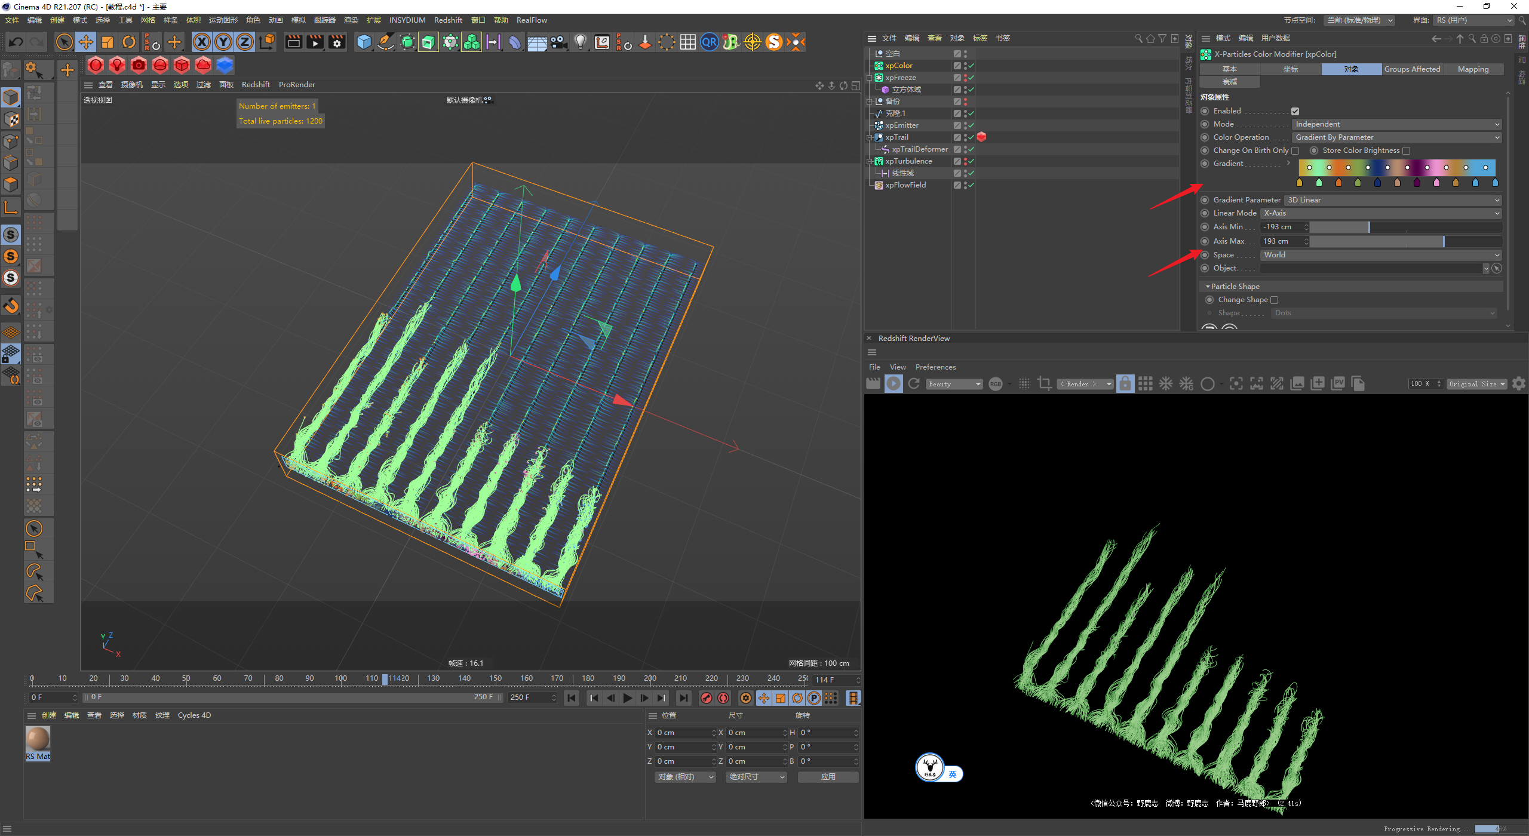Open the Space dropdown set to World
This screenshot has width=1529, height=836.
pyautogui.click(x=1380, y=255)
